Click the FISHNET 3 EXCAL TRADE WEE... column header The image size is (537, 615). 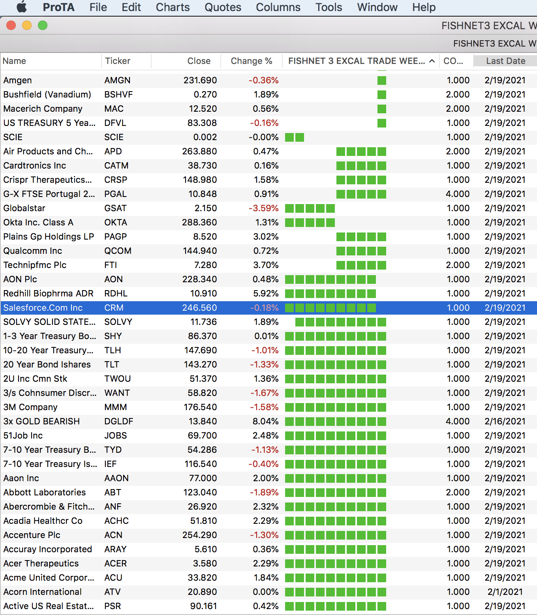[x=361, y=61]
